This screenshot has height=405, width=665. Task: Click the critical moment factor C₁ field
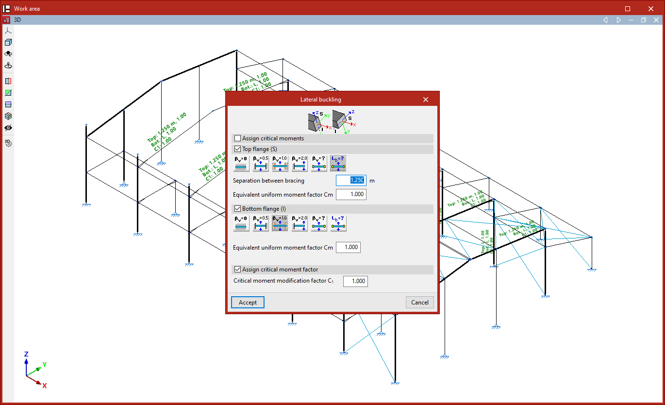point(355,281)
